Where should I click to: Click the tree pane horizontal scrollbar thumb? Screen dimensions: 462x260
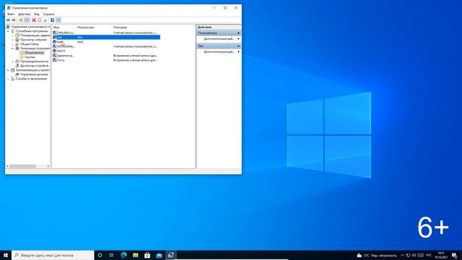(22, 166)
